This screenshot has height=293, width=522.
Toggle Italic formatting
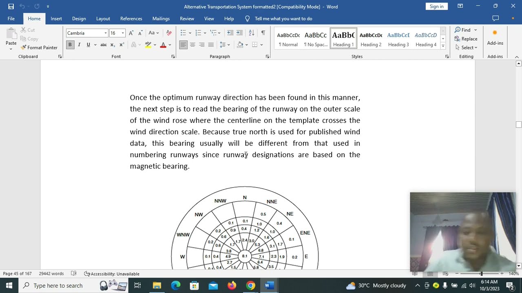pos(79,45)
